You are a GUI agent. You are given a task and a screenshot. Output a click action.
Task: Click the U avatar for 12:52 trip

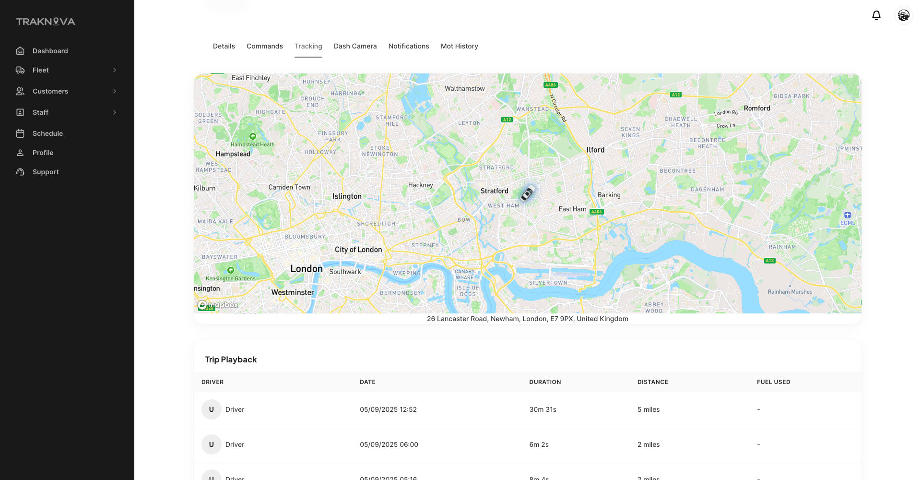click(x=212, y=409)
